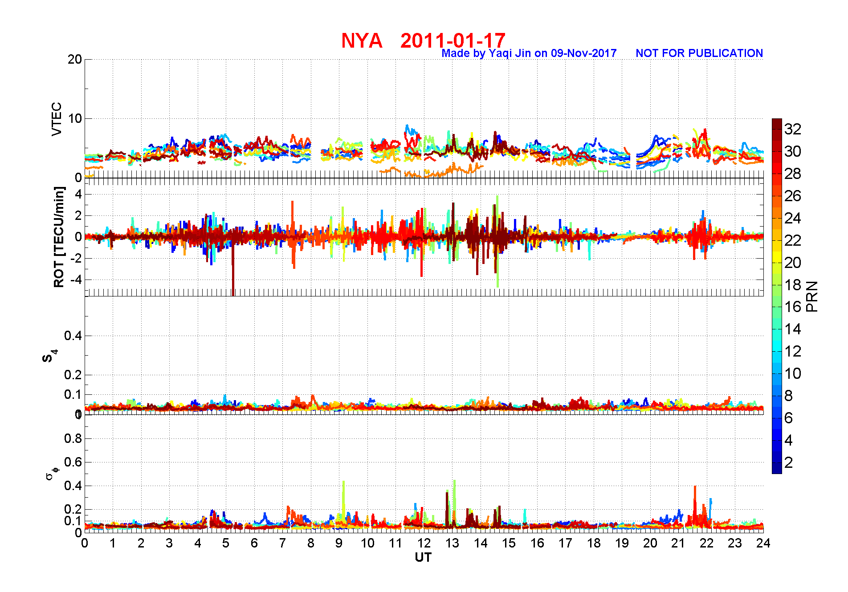Click ROT axis tick value 4
The width and height of the screenshot is (848, 592).
[x=78, y=194]
